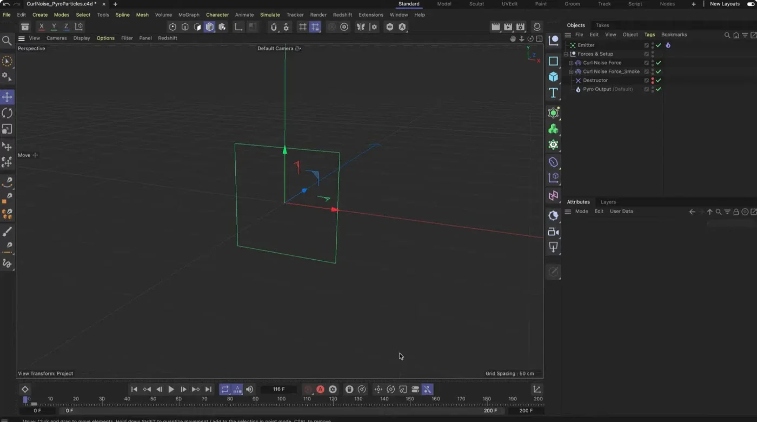Add a Cube primitive from the palette

[553, 77]
